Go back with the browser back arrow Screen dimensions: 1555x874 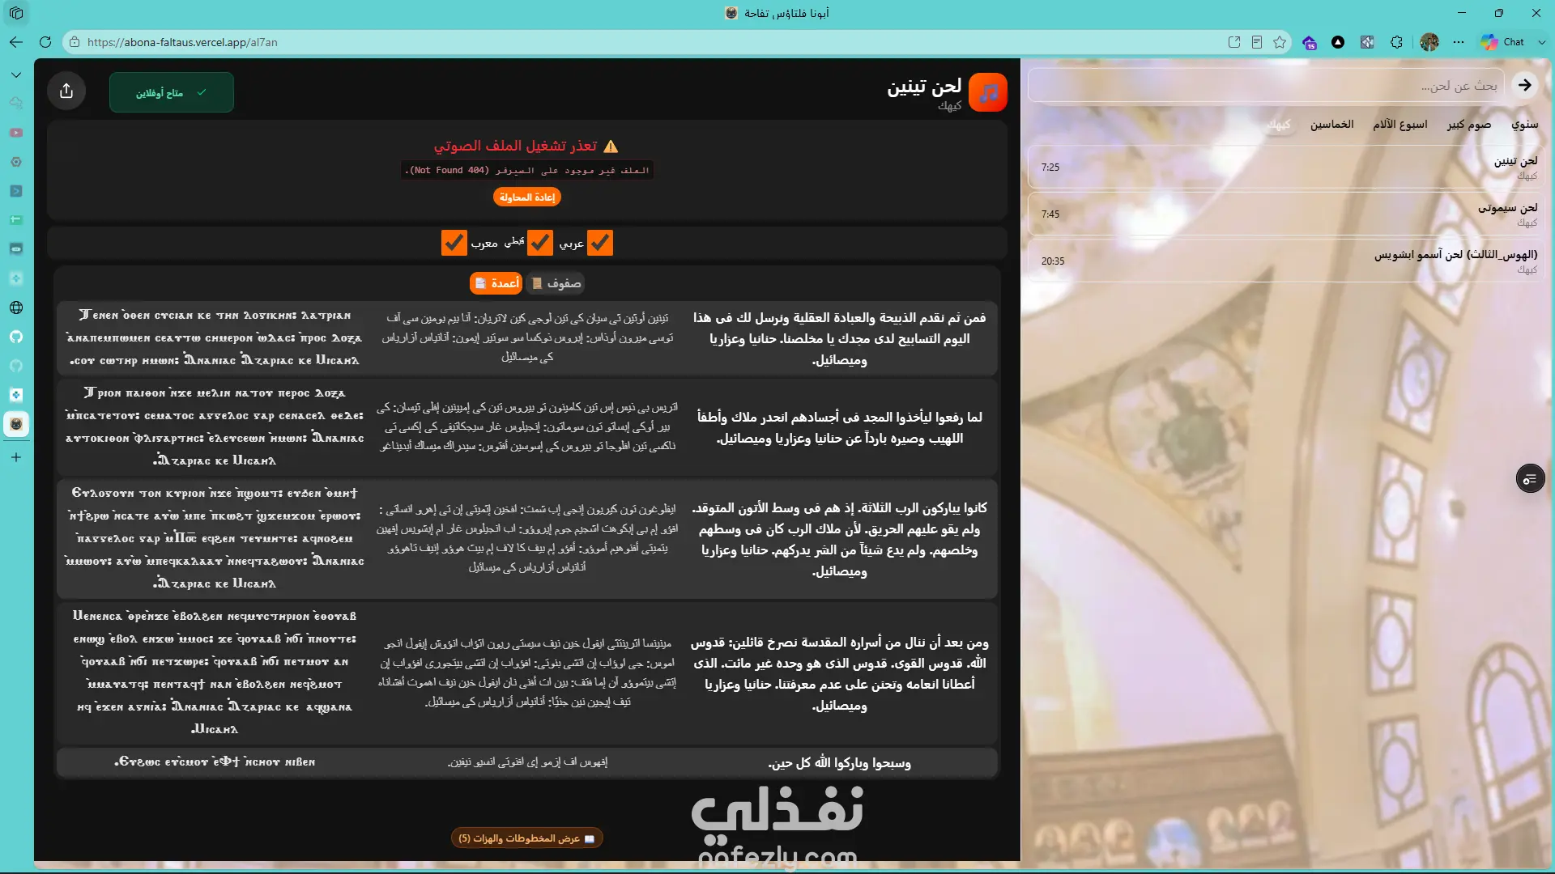16,42
